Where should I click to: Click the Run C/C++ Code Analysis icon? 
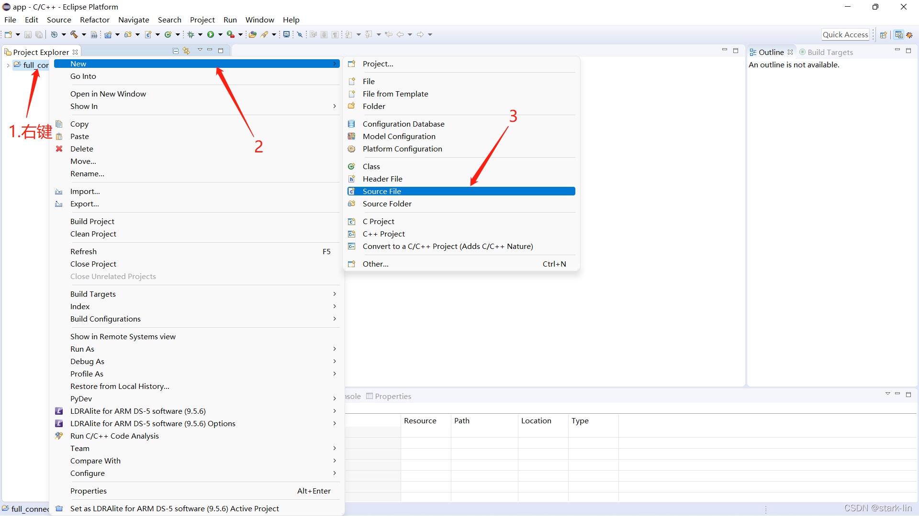tap(60, 436)
